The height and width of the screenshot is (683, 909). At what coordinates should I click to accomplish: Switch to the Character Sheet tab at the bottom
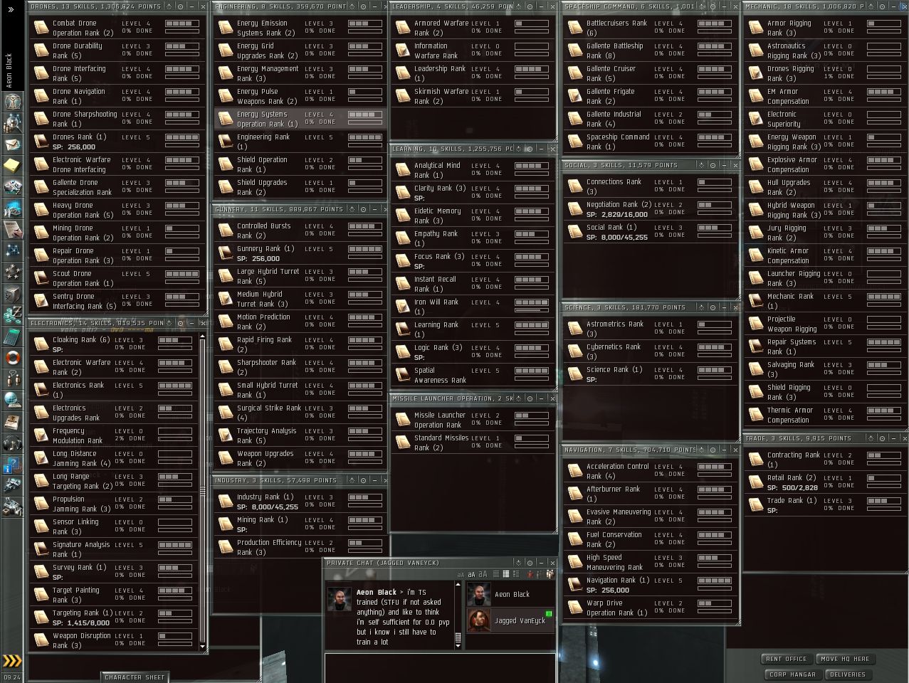click(x=135, y=677)
